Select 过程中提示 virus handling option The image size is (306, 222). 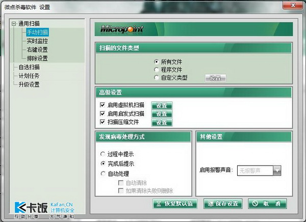(103, 153)
